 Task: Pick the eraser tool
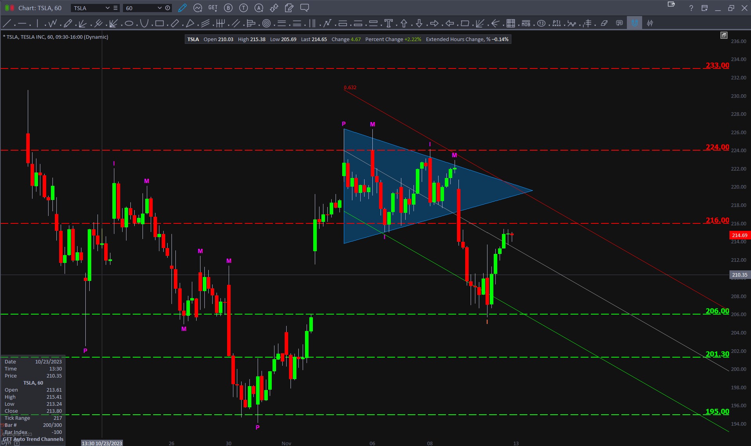pos(604,23)
